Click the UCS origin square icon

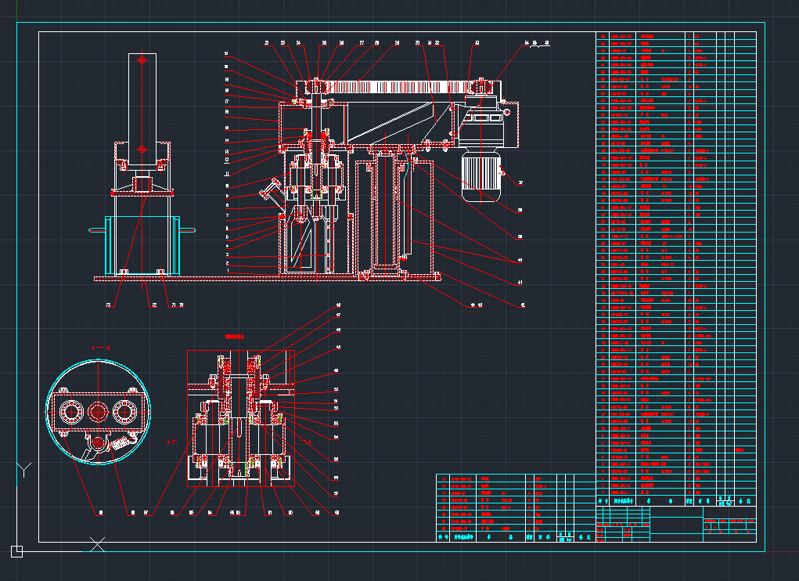coord(16,552)
